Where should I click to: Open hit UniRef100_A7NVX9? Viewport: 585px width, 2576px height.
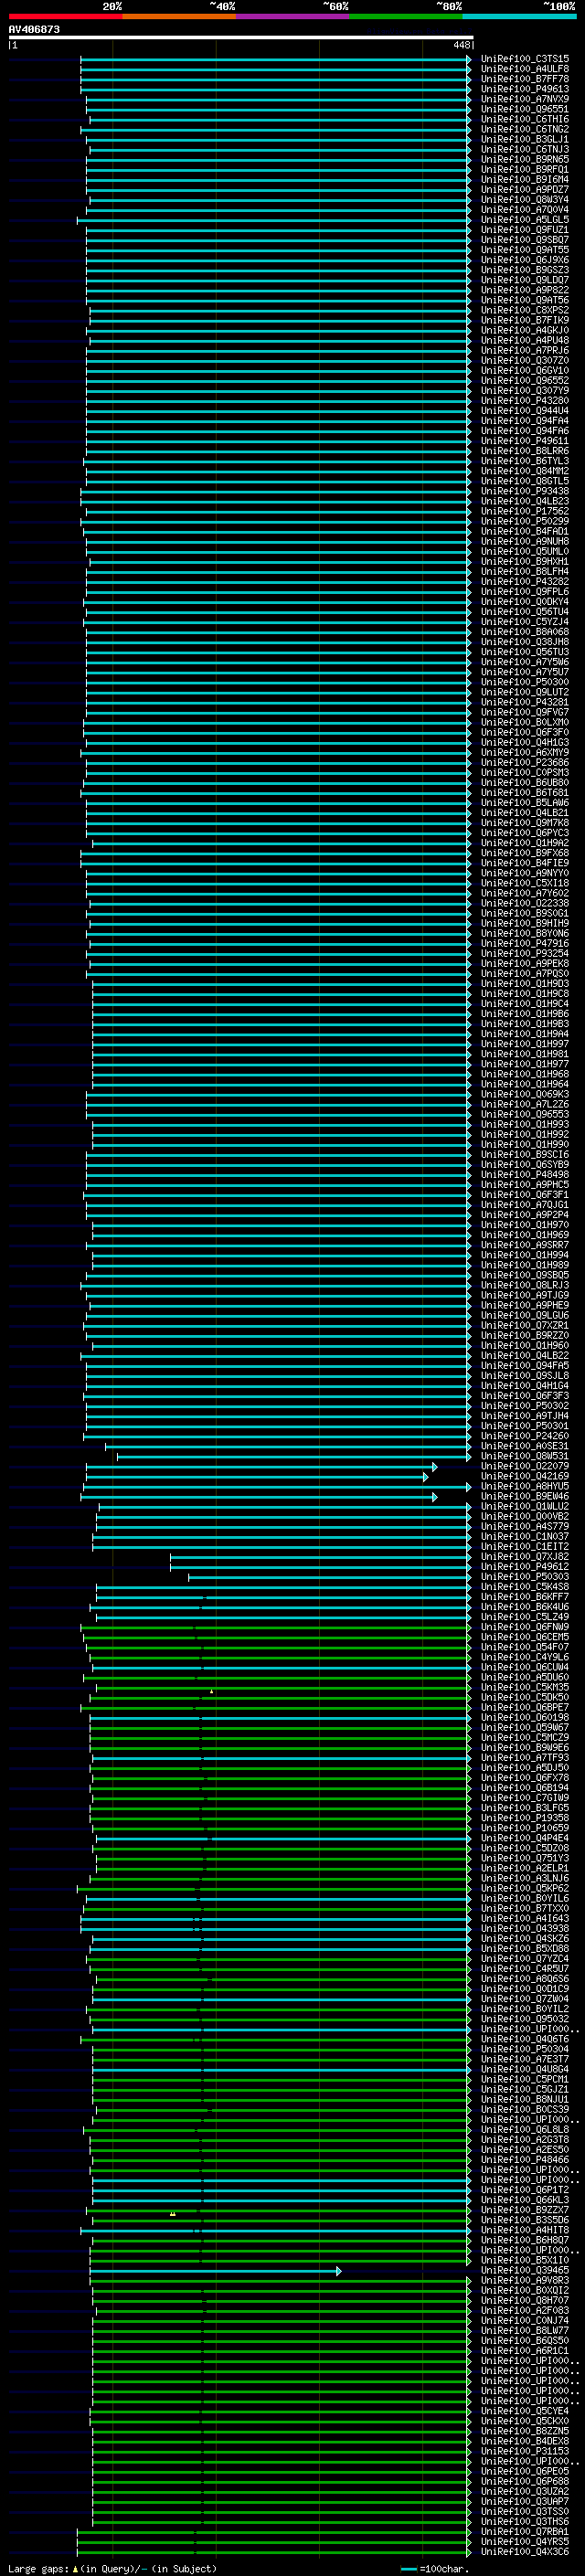[x=525, y=99]
